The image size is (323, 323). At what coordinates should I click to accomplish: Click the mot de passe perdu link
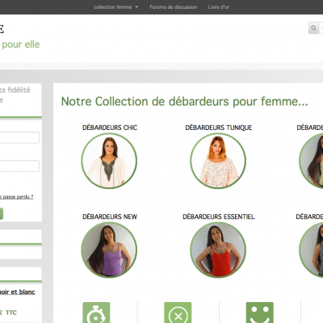point(17,197)
